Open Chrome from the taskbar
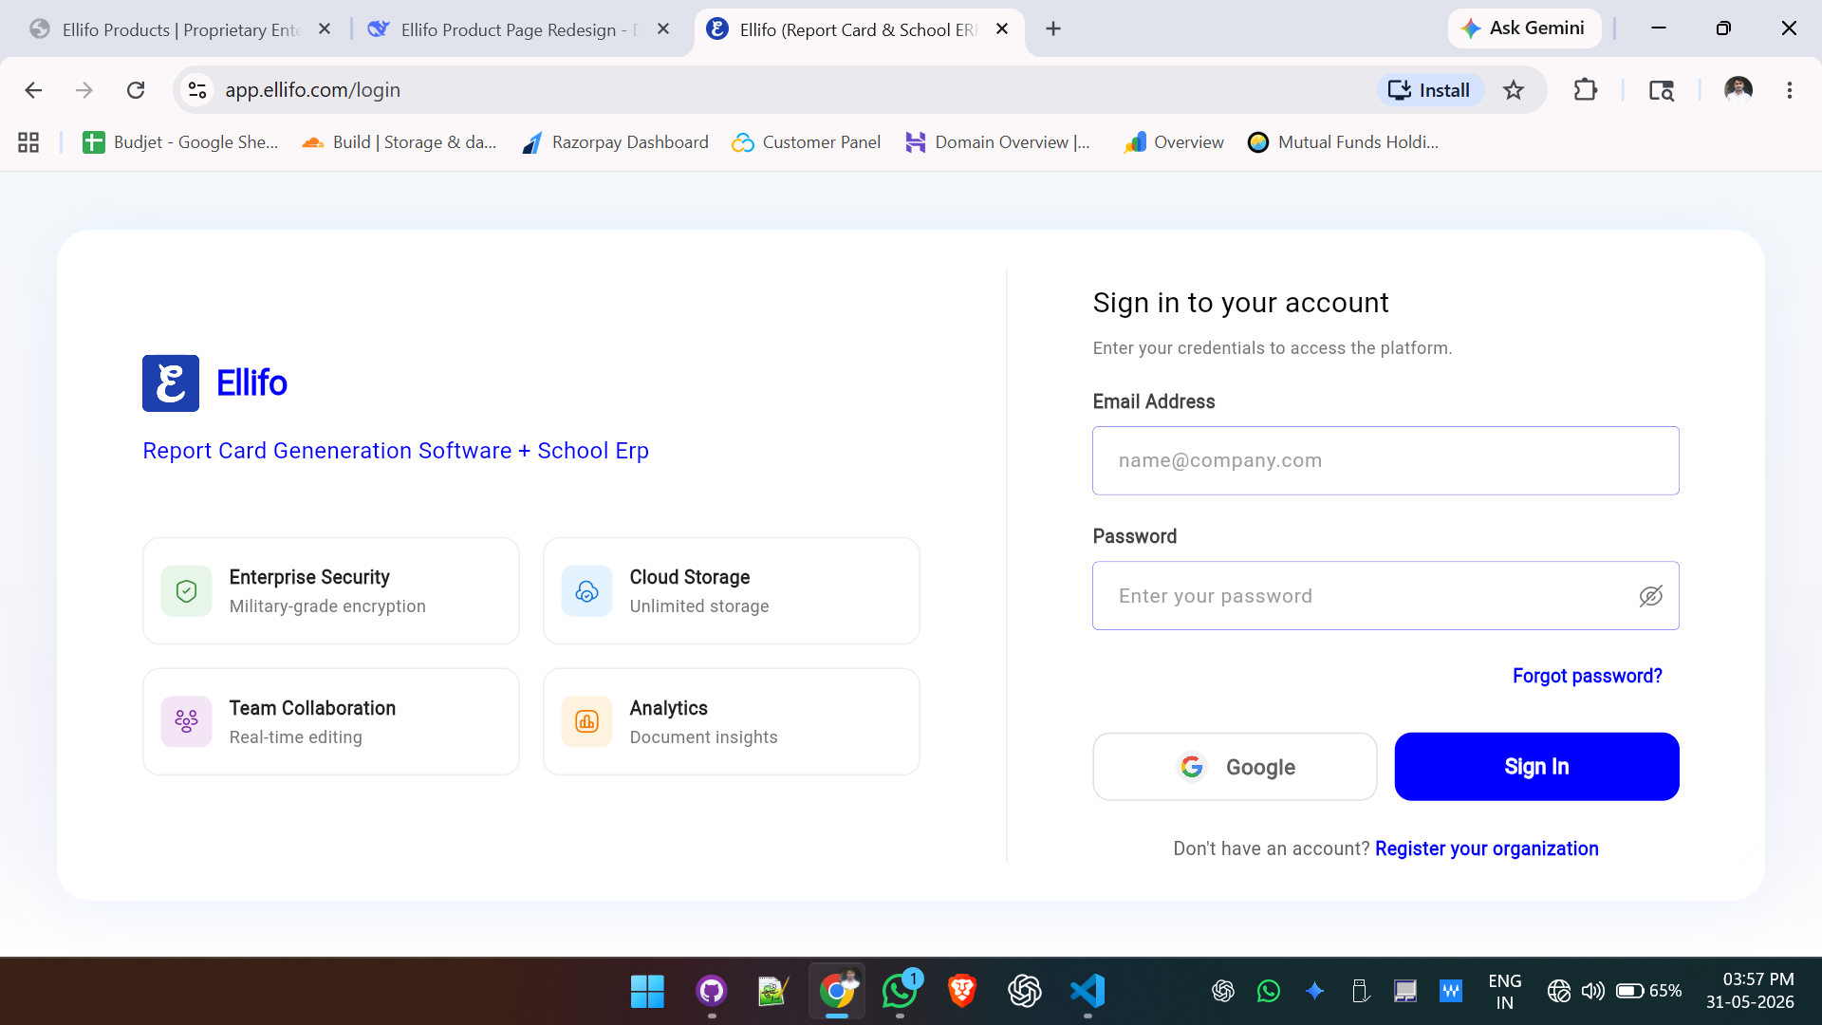Screen dimensions: 1822x1025 [837, 992]
